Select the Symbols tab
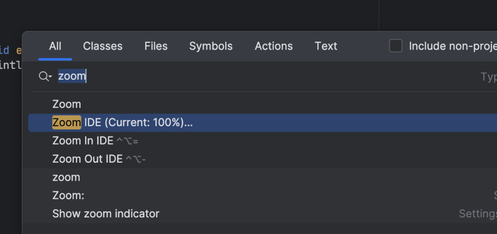Screen dimensions: 497x234 click(x=211, y=46)
